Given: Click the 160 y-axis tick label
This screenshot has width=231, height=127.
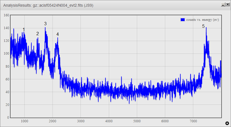Looking at the screenshot, I should [x=6, y=15].
